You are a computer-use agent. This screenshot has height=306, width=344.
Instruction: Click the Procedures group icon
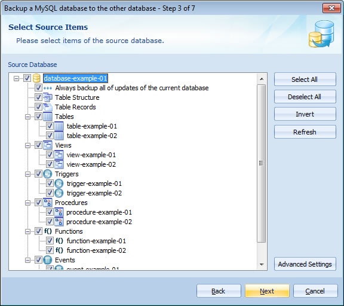click(48, 203)
